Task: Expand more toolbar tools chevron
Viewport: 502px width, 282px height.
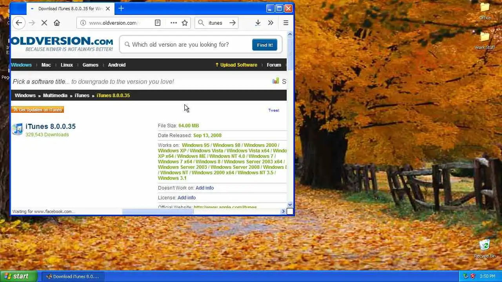Action: pyautogui.click(x=271, y=23)
